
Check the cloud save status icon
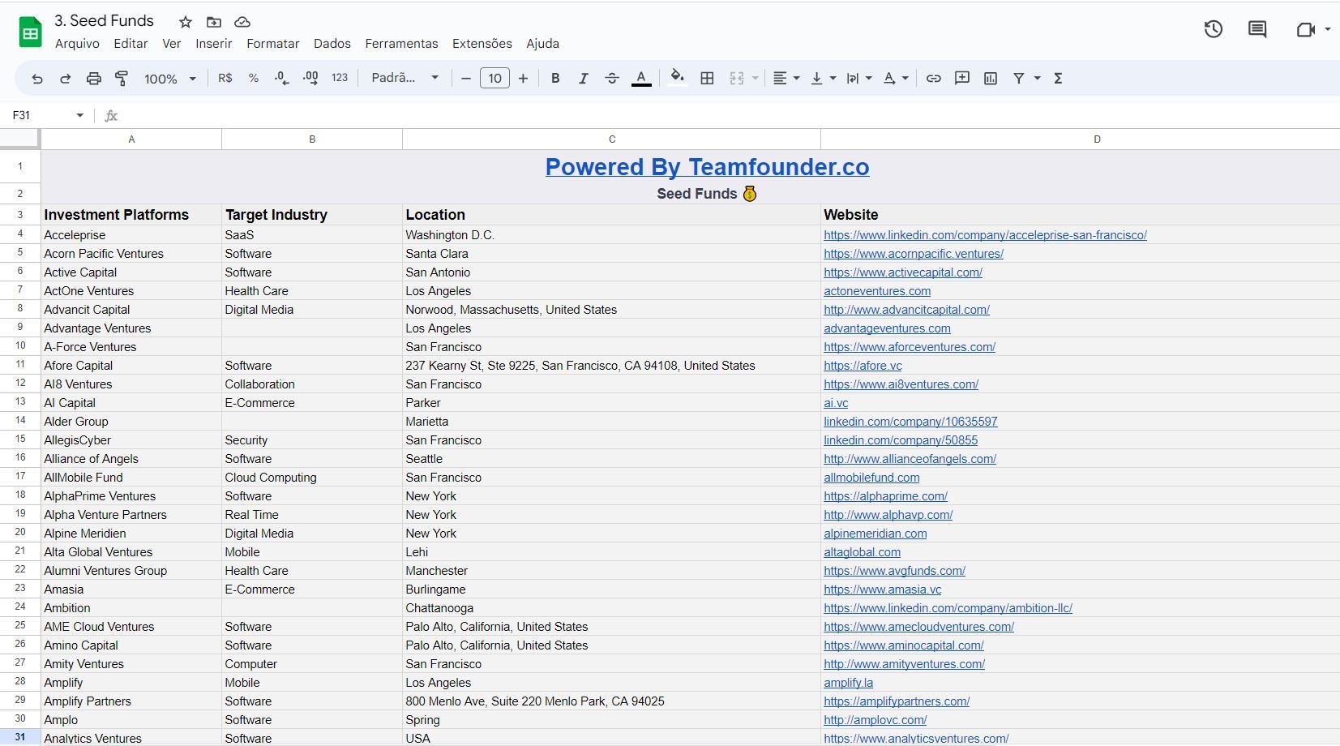tap(242, 22)
